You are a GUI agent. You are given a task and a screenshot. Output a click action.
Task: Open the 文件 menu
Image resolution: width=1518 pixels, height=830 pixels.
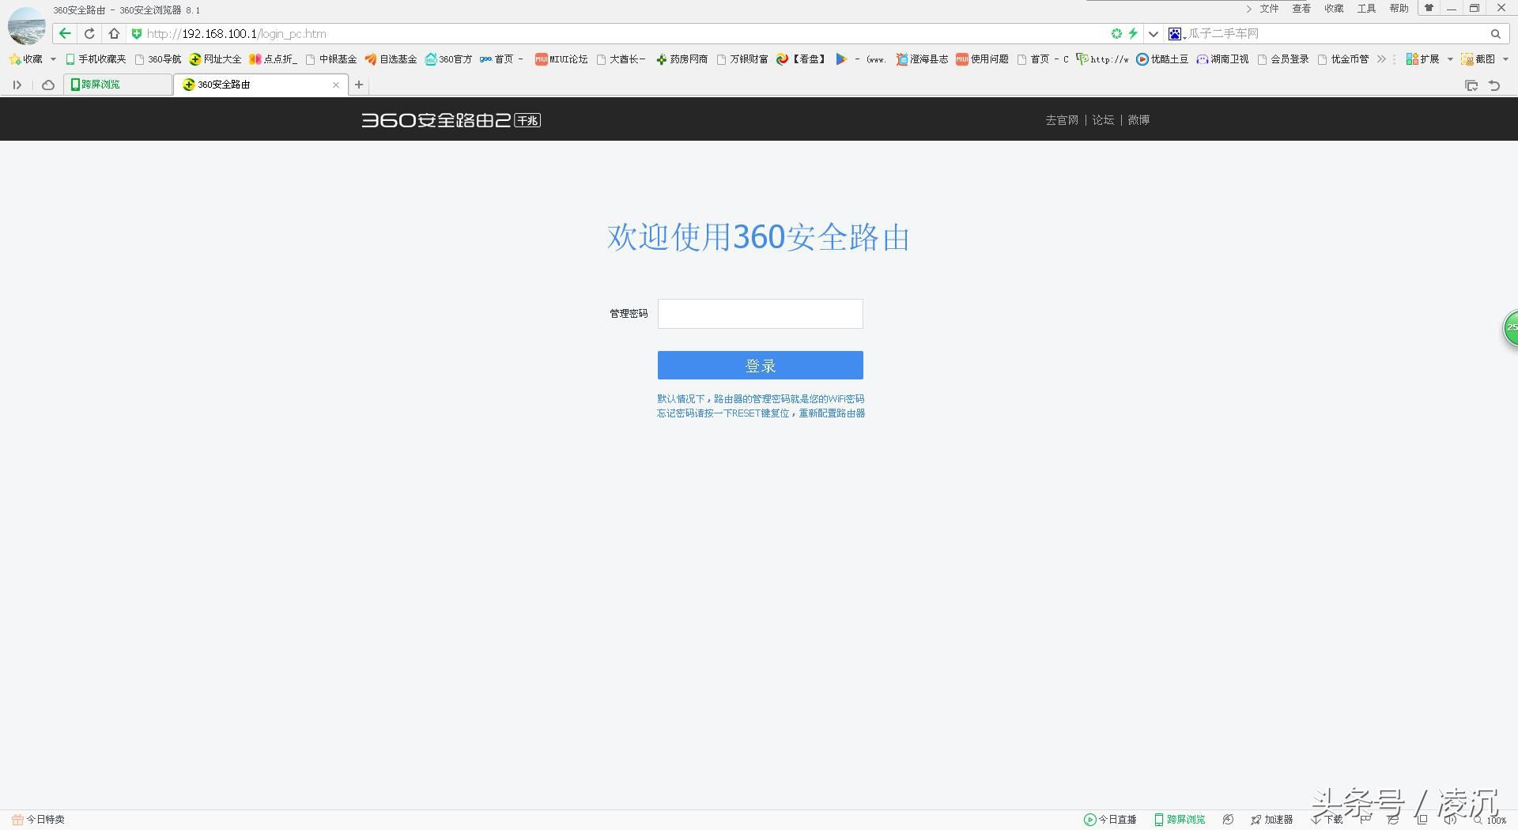coord(1269,9)
